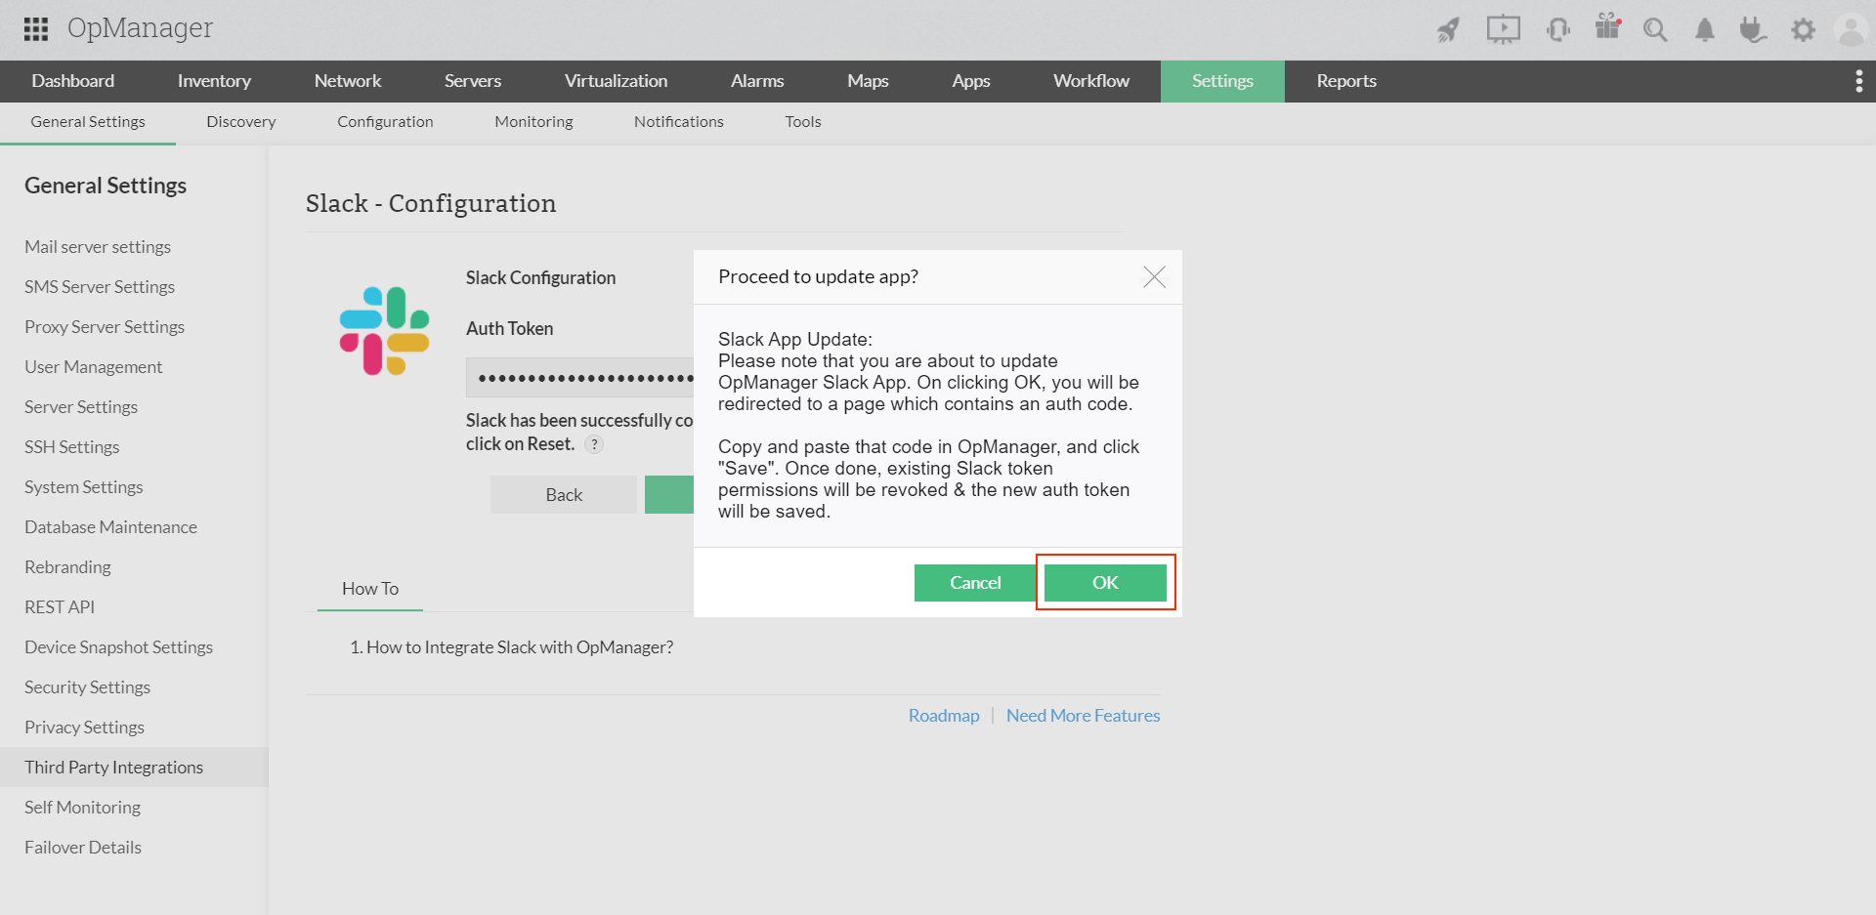This screenshot has height=915, width=1876.
Task: Go to SMS Server Settings
Action: (100, 287)
